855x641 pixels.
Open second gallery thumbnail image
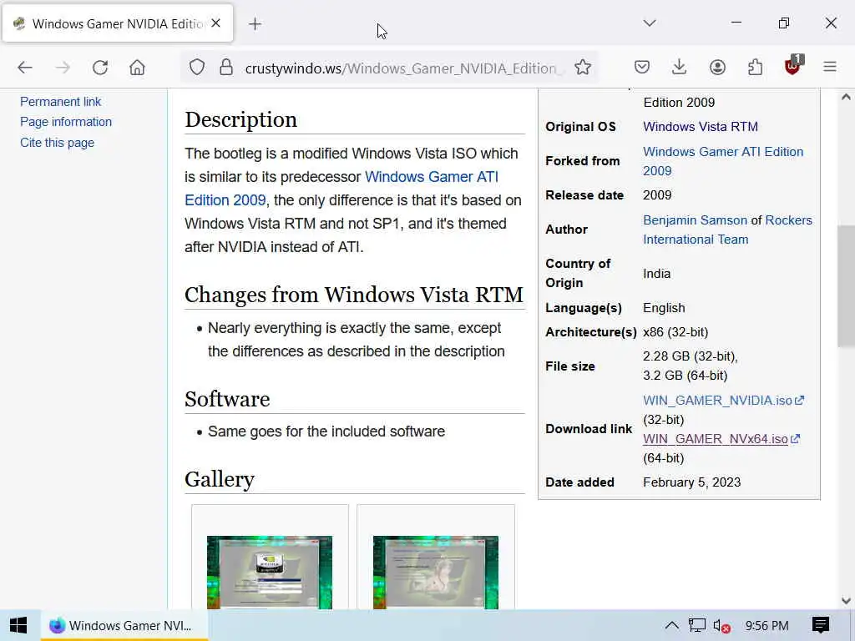(x=436, y=572)
